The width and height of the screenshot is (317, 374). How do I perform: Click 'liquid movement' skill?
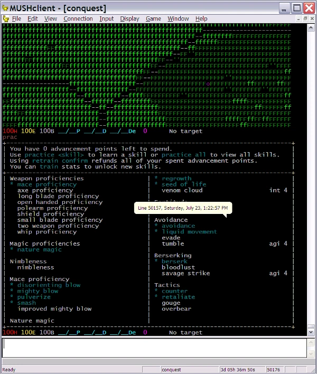(x=189, y=232)
